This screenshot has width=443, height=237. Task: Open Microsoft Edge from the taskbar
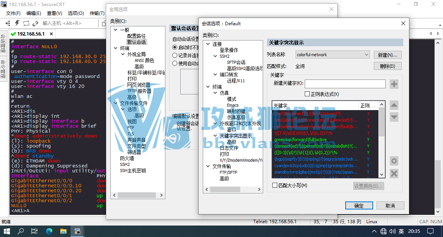(x=49, y=231)
